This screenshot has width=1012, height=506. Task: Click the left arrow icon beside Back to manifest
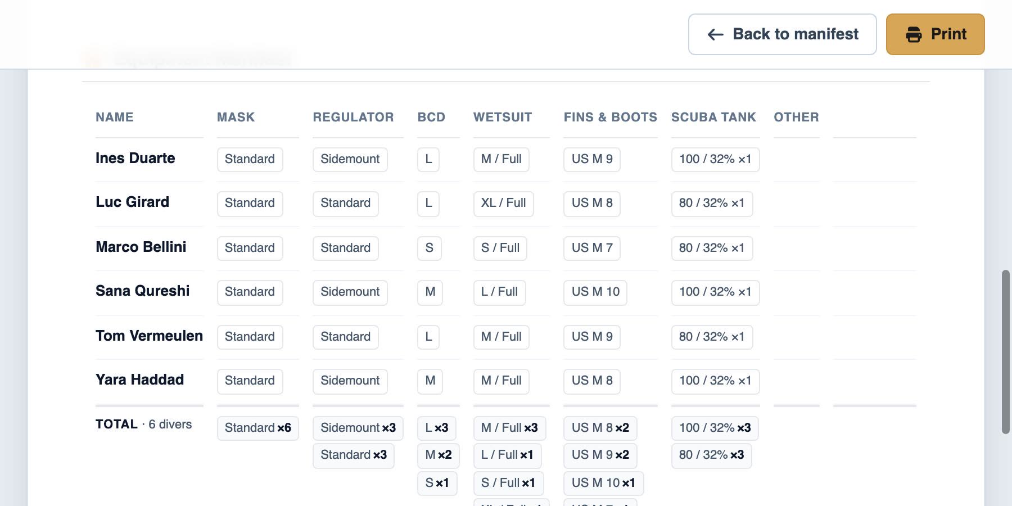[715, 35]
